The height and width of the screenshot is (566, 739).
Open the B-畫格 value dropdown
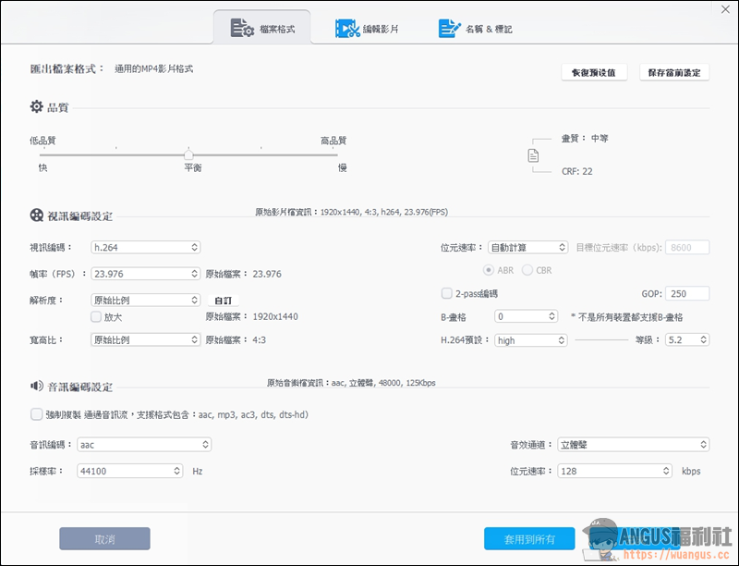tap(527, 316)
